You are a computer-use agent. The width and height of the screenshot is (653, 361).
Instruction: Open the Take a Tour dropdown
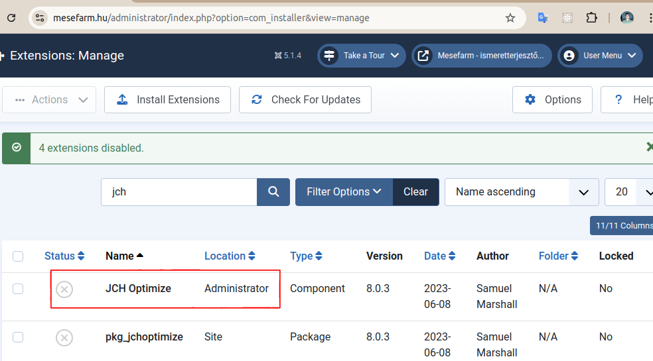point(362,56)
